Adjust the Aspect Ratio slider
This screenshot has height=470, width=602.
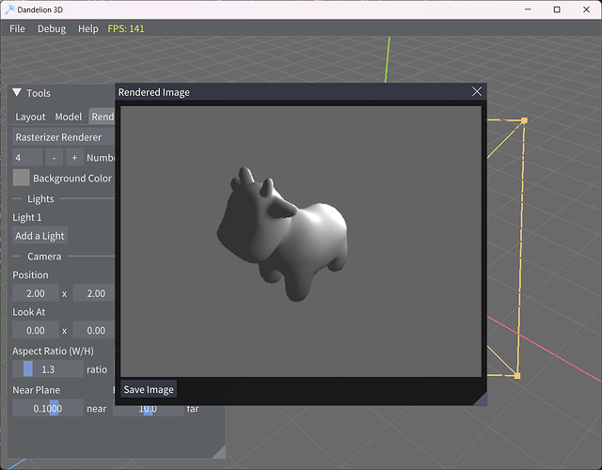click(x=48, y=369)
